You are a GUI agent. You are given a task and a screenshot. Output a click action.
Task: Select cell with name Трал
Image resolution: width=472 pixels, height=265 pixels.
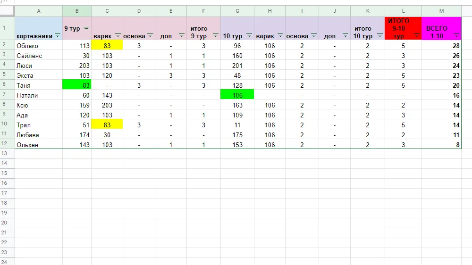(39, 125)
